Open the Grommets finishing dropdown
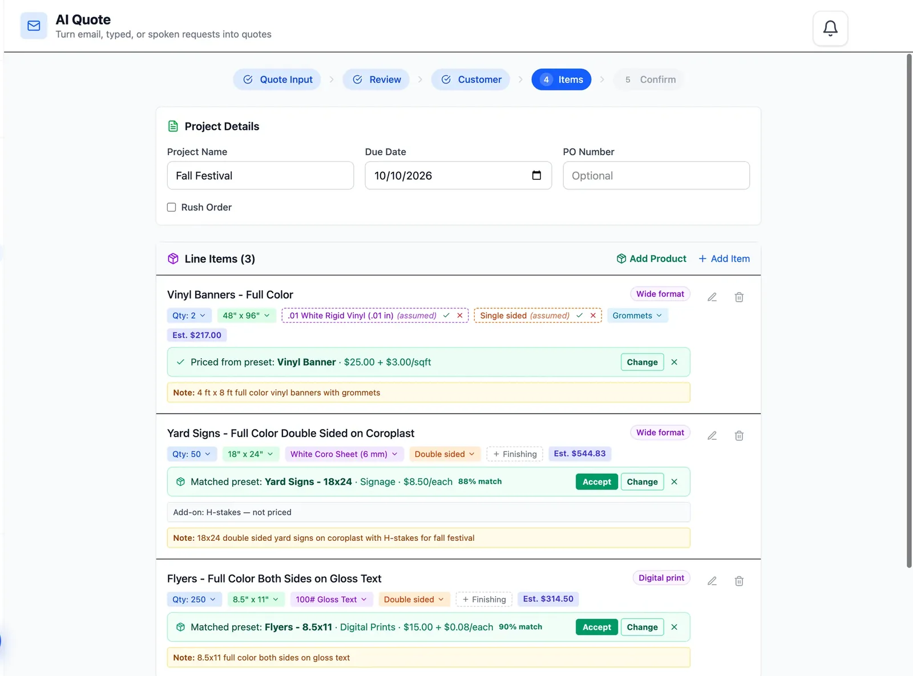 637,315
